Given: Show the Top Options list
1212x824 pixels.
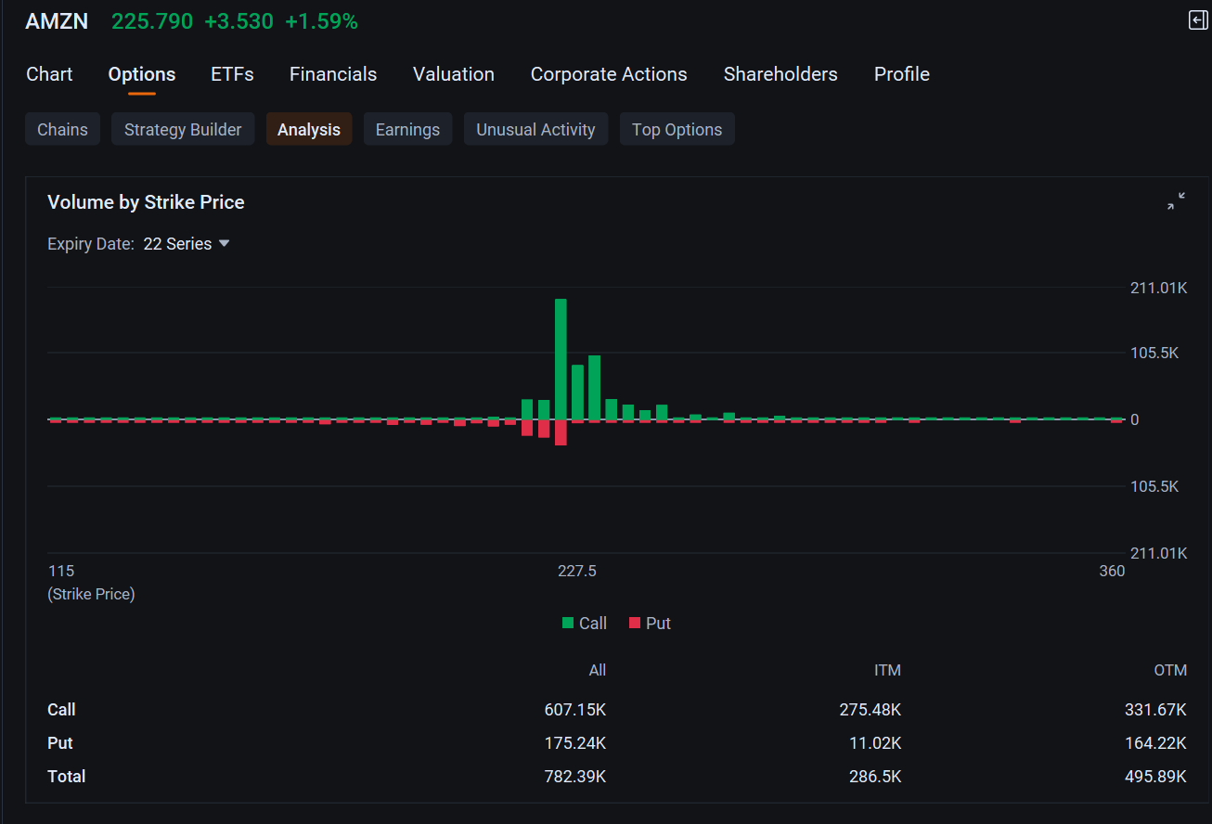Looking at the screenshot, I should click(x=677, y=129).
